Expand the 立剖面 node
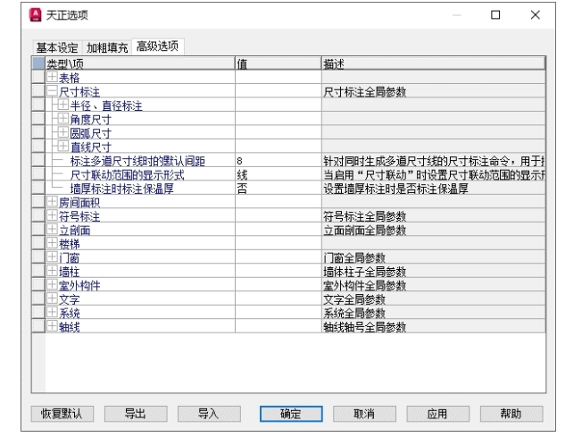Screen dimensions: 582x437 [52, 230]
